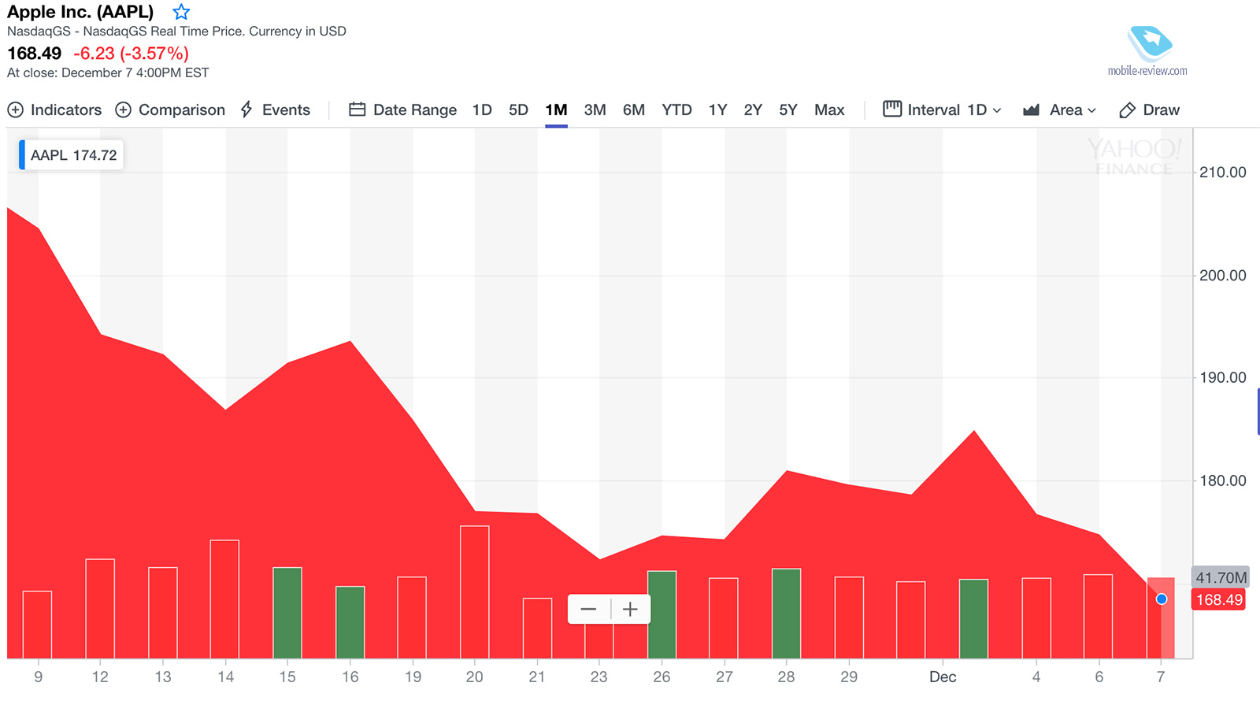Open the Date Range calendar picker
Viewport: 1260px width, 701px height.
402,109
